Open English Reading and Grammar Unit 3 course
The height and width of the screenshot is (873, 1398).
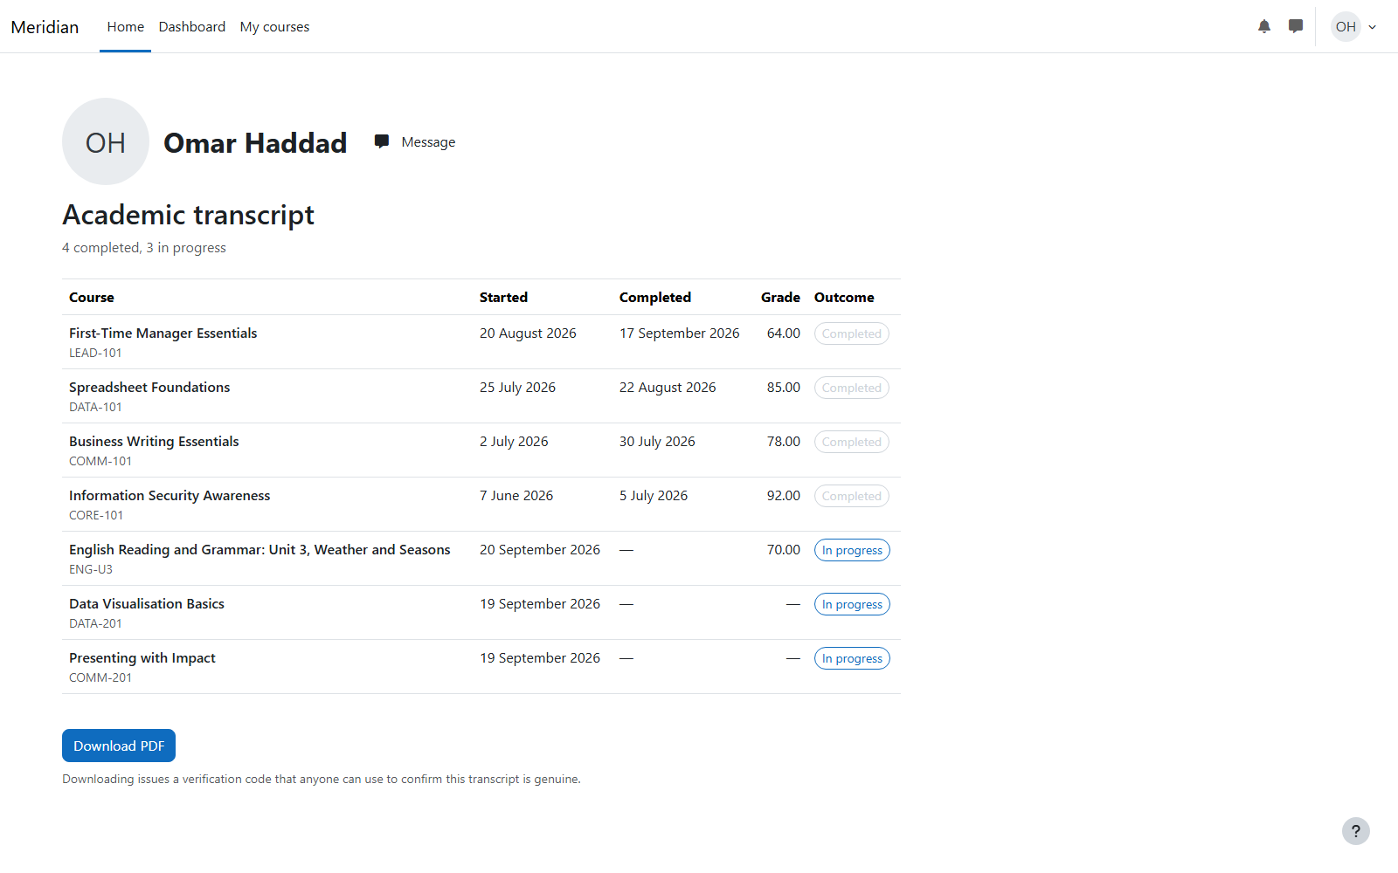coord(260,550)
